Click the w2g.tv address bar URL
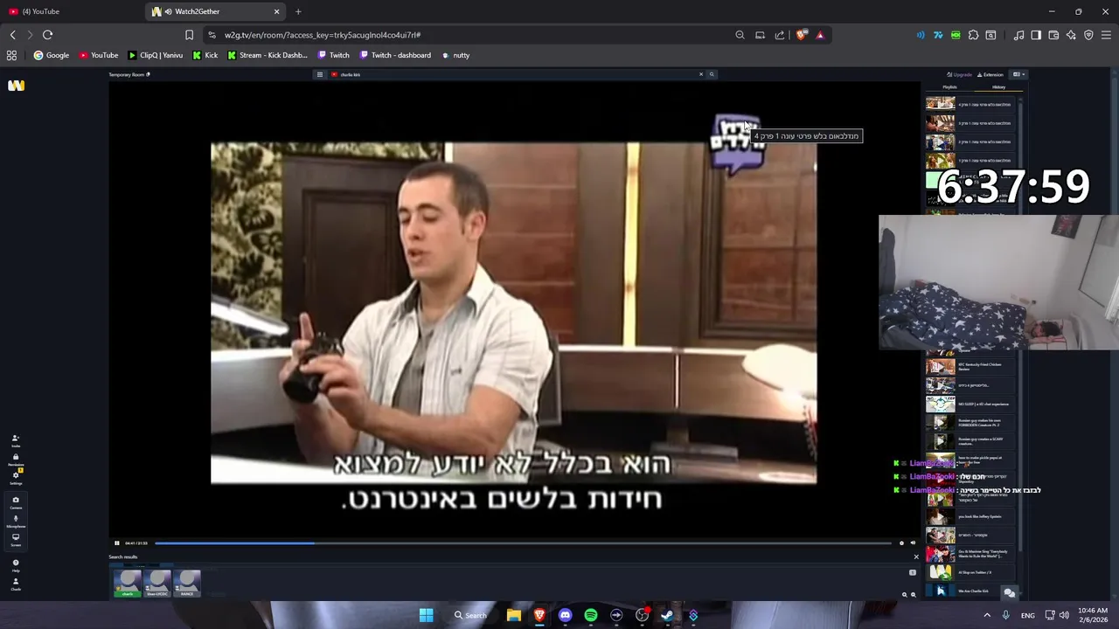This screenshot has width=1119, height=629. pos(323,35)
